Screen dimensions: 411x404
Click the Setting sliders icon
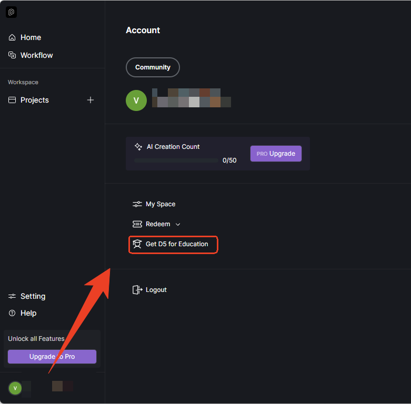[12, 297]
